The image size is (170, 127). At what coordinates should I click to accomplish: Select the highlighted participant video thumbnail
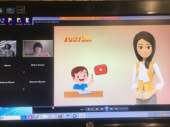[38, 48]
